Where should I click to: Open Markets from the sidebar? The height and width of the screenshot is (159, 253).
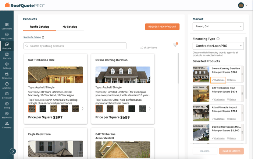7,56
